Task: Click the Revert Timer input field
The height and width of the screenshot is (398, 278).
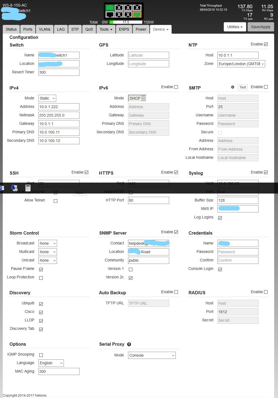Action: pos(59,72)
